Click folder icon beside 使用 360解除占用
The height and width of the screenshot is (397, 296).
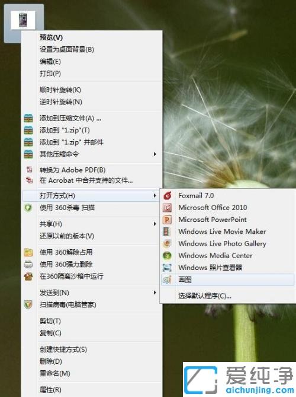pos(28,252)
